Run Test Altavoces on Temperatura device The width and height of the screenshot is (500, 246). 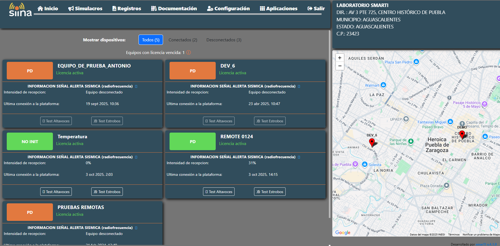56,192
